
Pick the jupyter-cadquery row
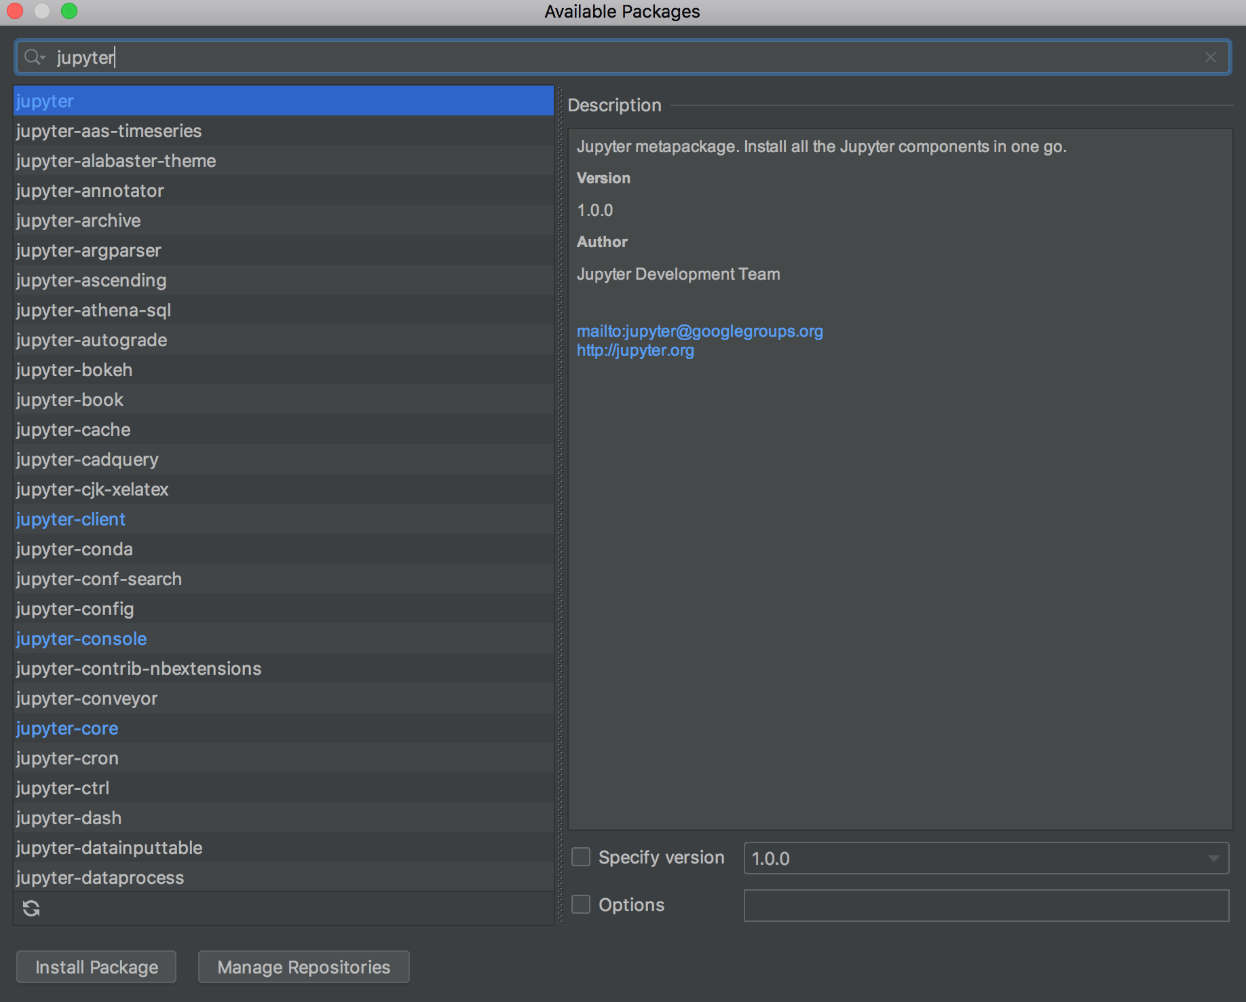click(x=284, y=459)
